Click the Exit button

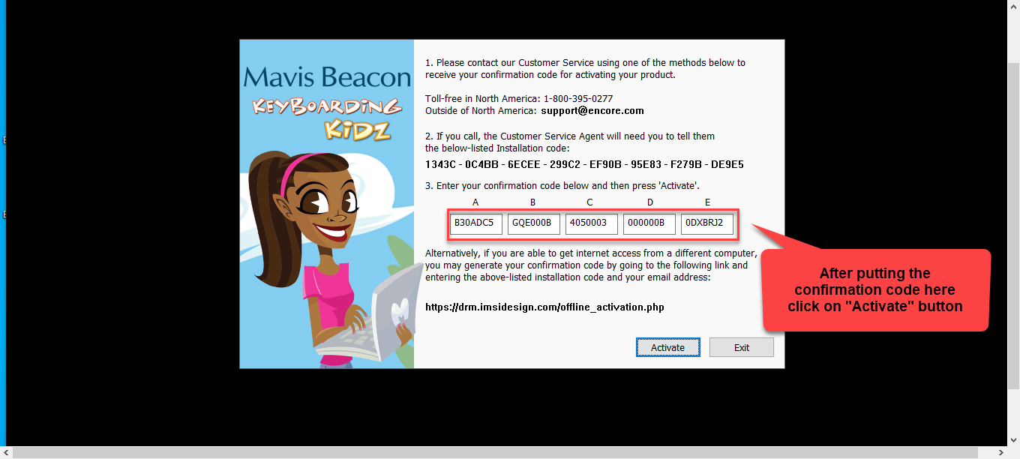(742, 347)
